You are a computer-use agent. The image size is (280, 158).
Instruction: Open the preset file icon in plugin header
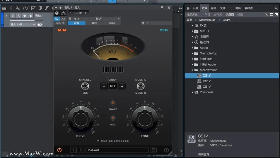tap(70, 19)
